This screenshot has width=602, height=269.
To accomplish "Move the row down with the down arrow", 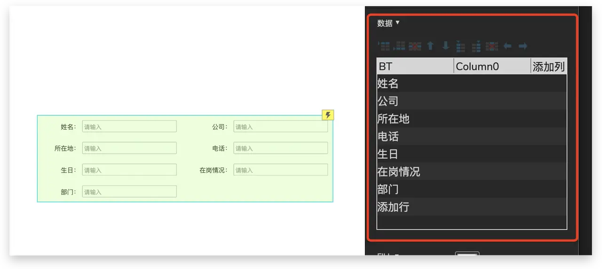I will (x=445, y=46).
